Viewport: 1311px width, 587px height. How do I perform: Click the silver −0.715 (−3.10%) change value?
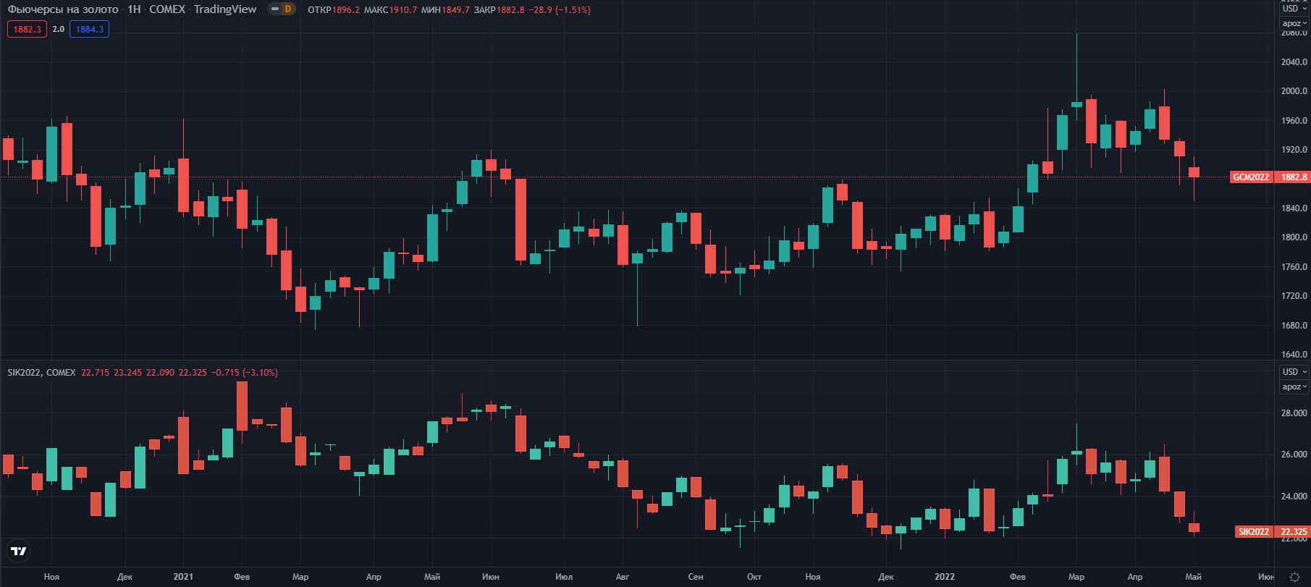(x=244, y=373)
